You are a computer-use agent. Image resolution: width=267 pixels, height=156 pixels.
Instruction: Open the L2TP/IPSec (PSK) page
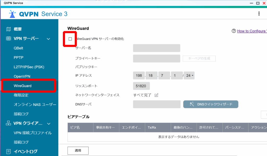click(29, 67)
